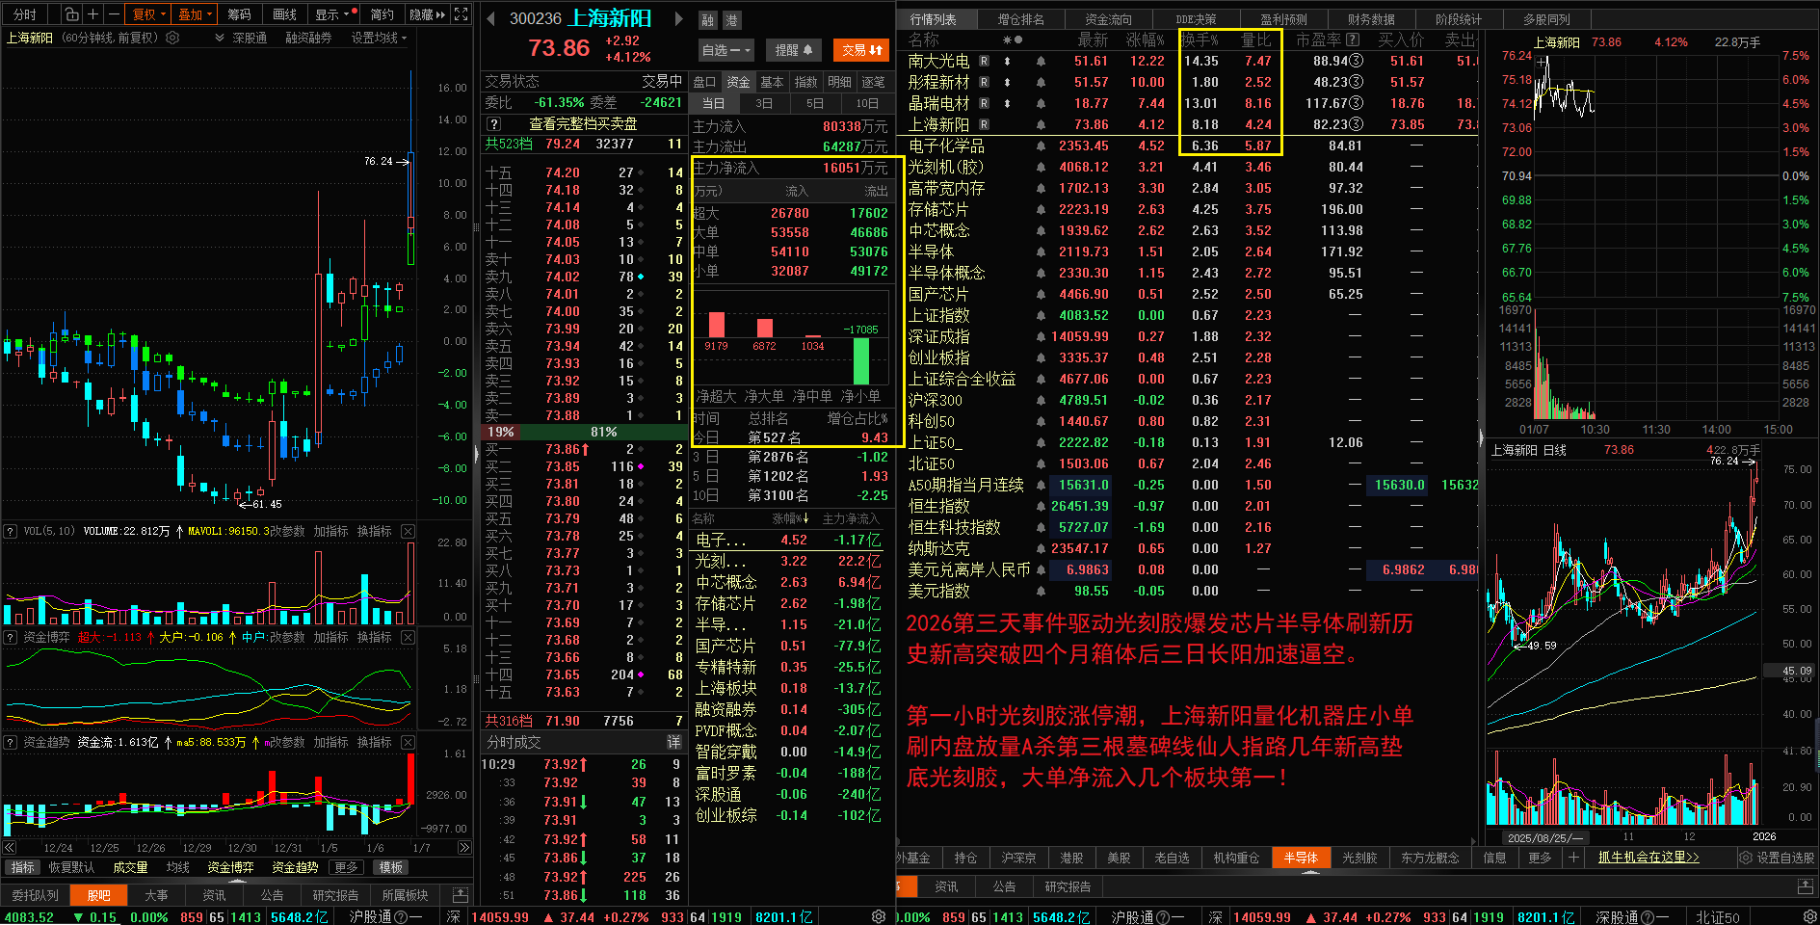Select the 晶瑞电材 row in quote list
1820x925 pixels.
pos(1191,103)
